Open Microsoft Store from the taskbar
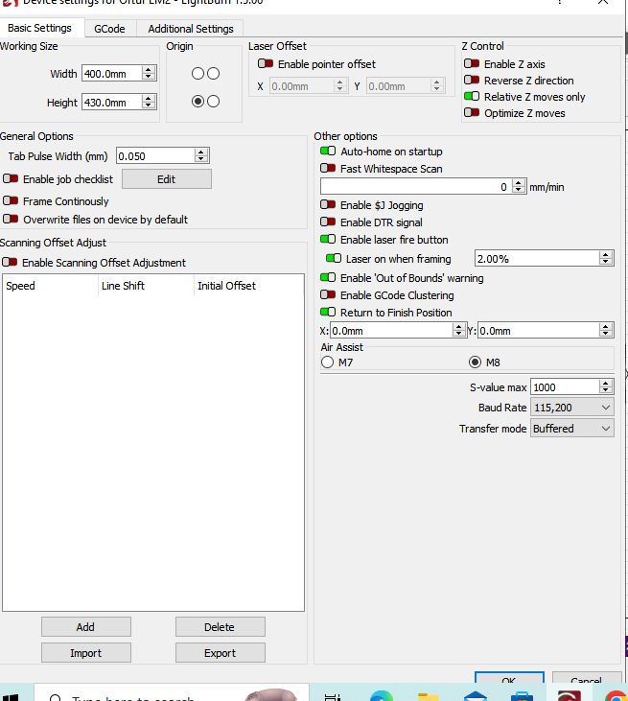 [x=521, y=696]
